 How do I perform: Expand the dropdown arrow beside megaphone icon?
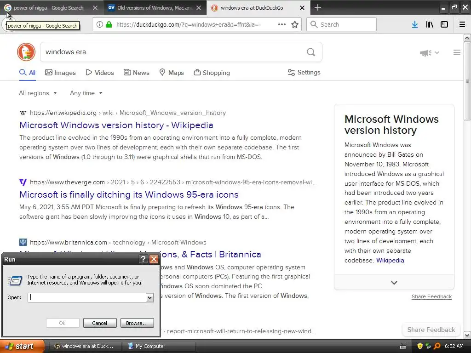[437, 53]
